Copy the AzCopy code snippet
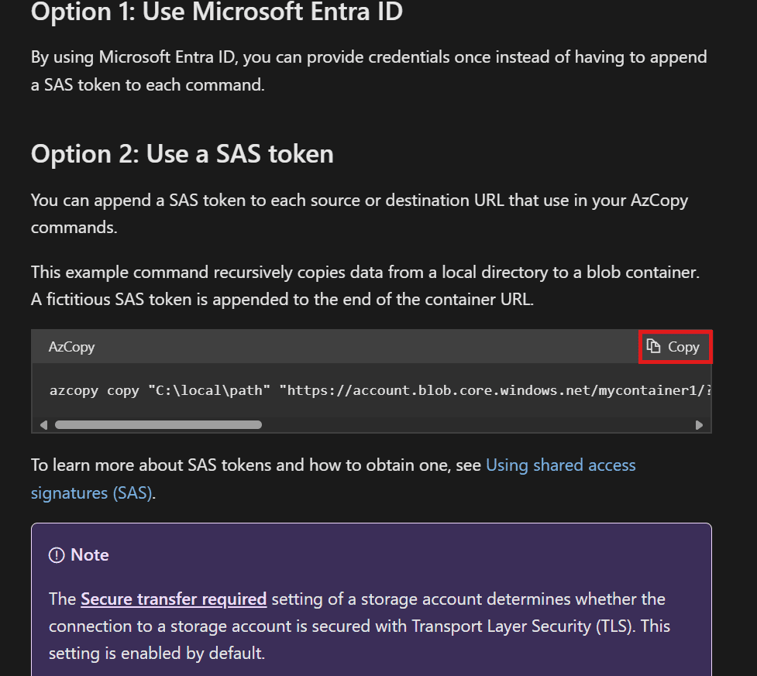The width and height of the screenshot is (757, 676). point(674,347)
